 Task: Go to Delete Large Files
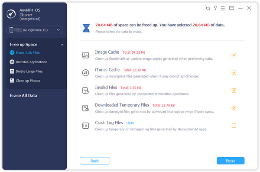29,71
